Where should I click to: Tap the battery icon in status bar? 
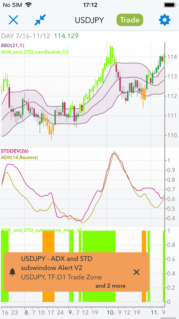coord(170,5)
